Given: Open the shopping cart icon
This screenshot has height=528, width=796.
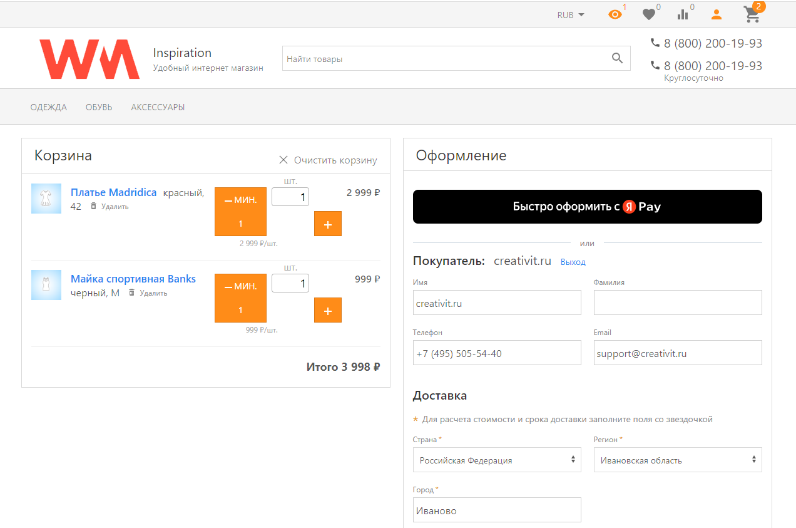Looking at the screenshot, I should (752, 15).
